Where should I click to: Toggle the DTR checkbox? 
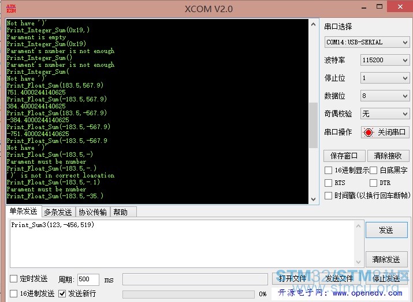(374, 183)
